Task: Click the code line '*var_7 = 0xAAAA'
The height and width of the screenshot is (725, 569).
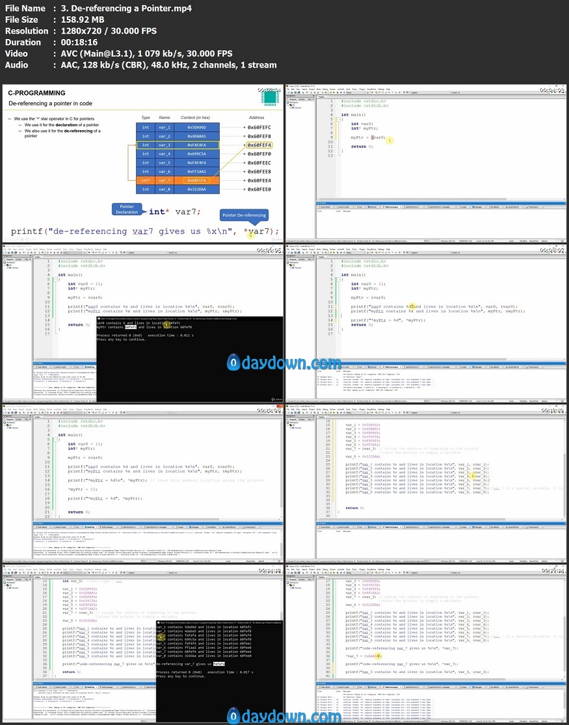Action: pyautogui.click(x=363, y=655)
